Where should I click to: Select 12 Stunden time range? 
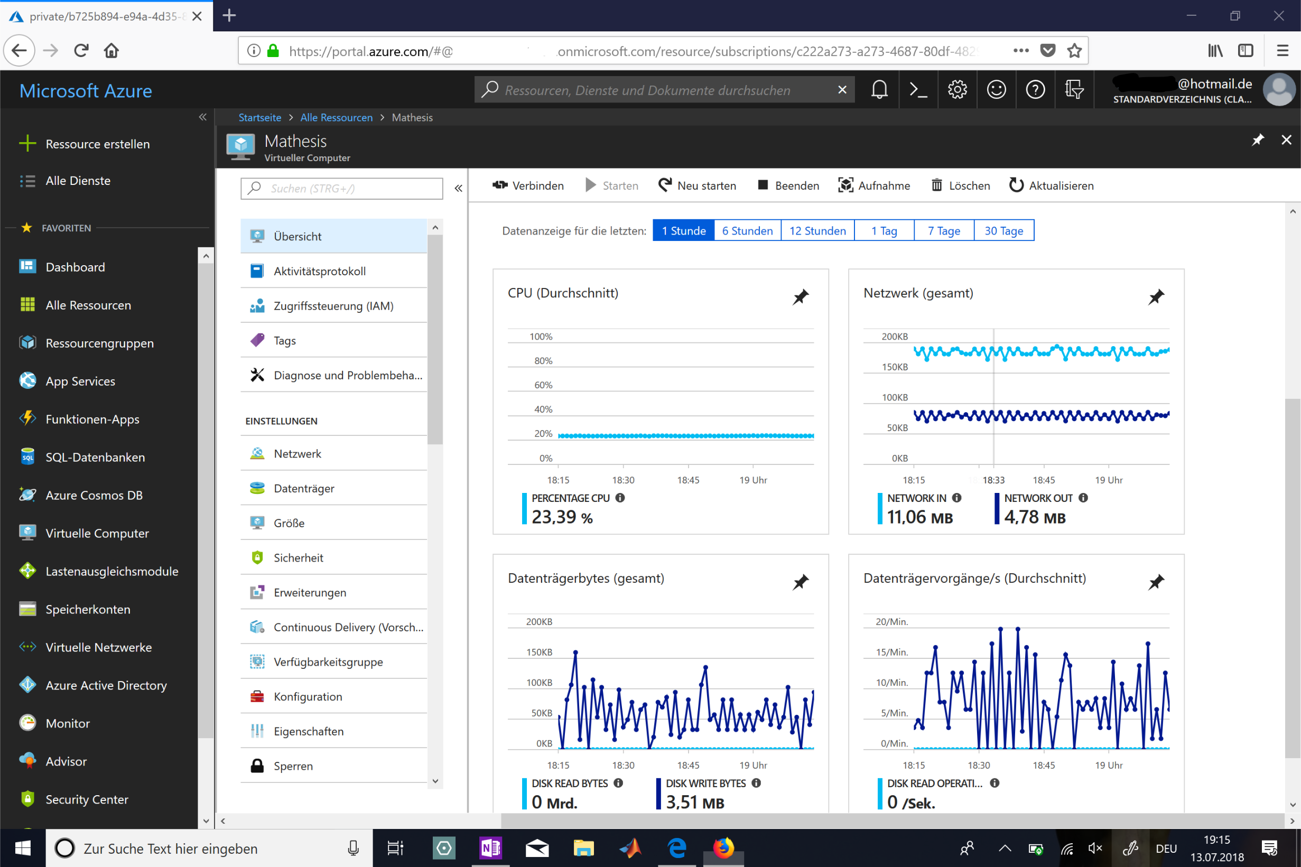pos(818,230)
